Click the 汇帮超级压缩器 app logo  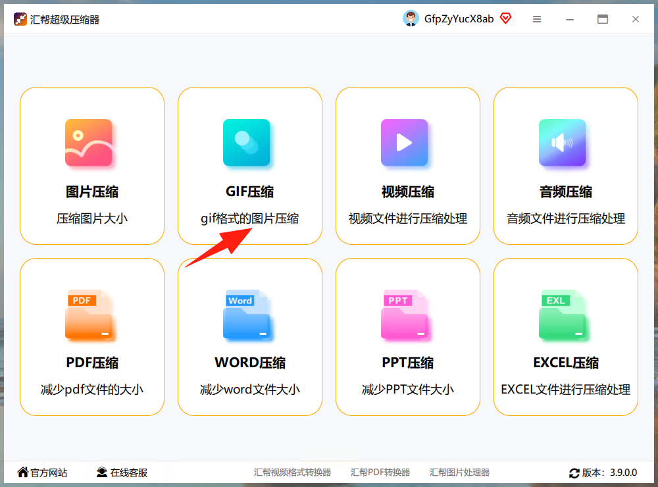(20, 19)
